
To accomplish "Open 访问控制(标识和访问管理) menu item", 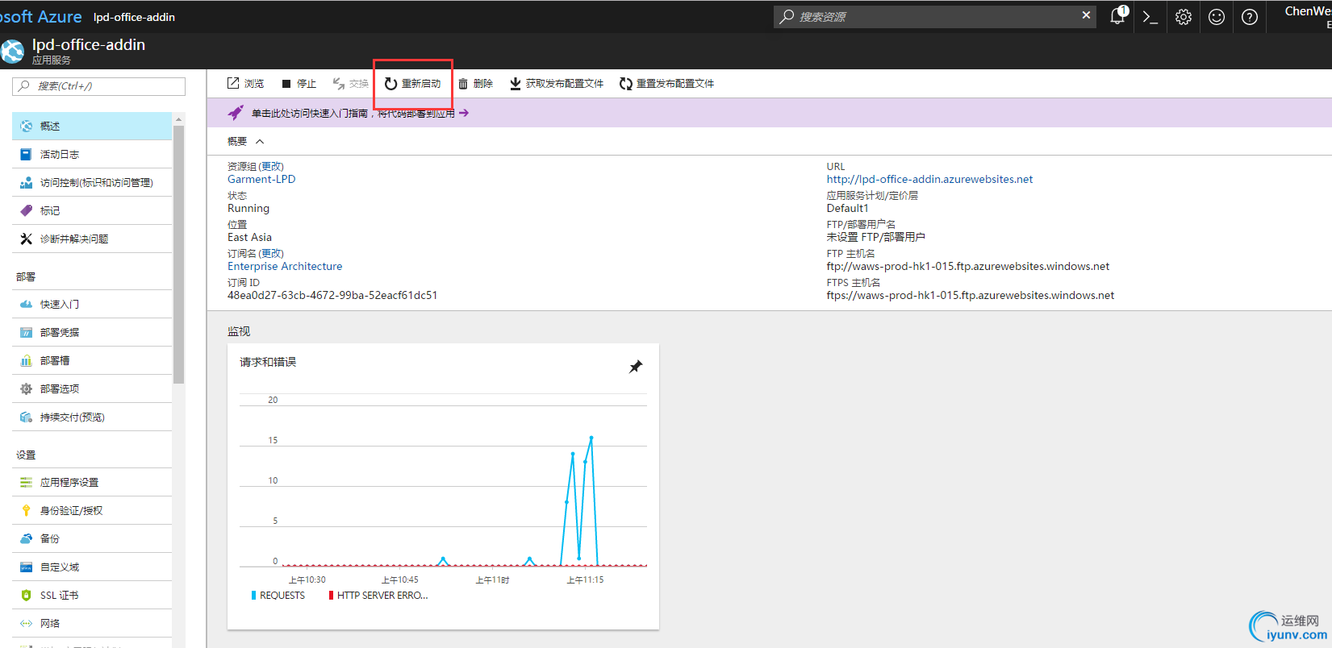I will 92,183.
